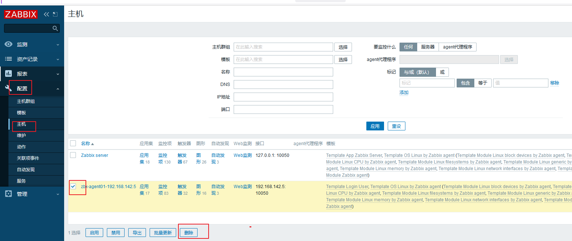Click 移除 link for tag filter
This screenshot has height=241, width=572.
(555, 83)
